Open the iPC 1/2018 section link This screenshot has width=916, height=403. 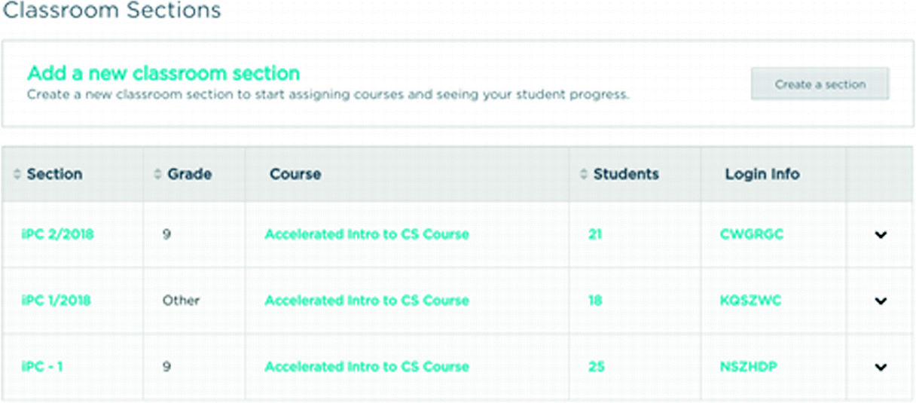pos(56,301)
